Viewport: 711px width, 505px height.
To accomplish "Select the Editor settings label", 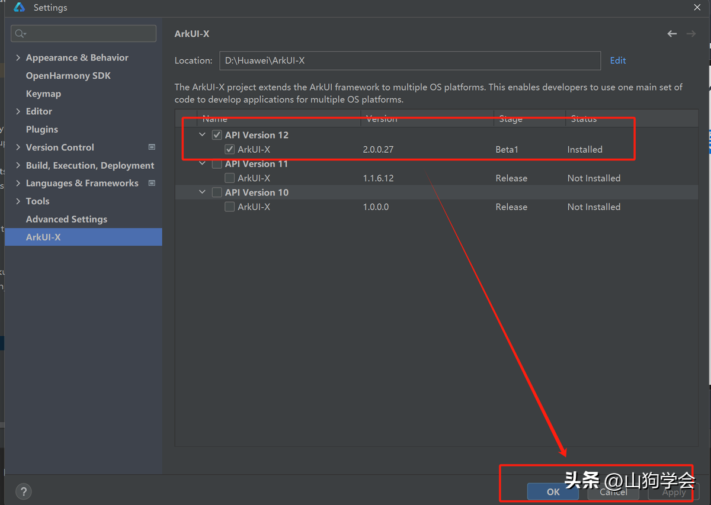I will pos(39,111).
